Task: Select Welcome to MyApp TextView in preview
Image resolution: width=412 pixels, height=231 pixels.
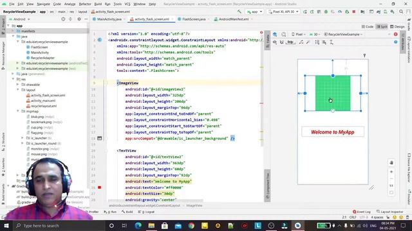Action: coord(333,132)
